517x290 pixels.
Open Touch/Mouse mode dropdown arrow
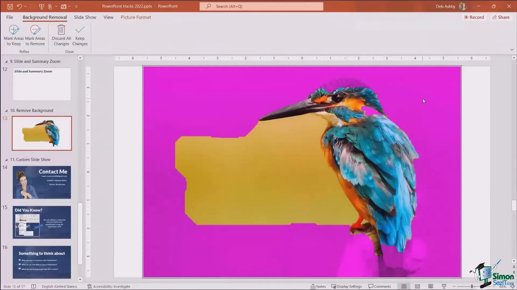56,6
